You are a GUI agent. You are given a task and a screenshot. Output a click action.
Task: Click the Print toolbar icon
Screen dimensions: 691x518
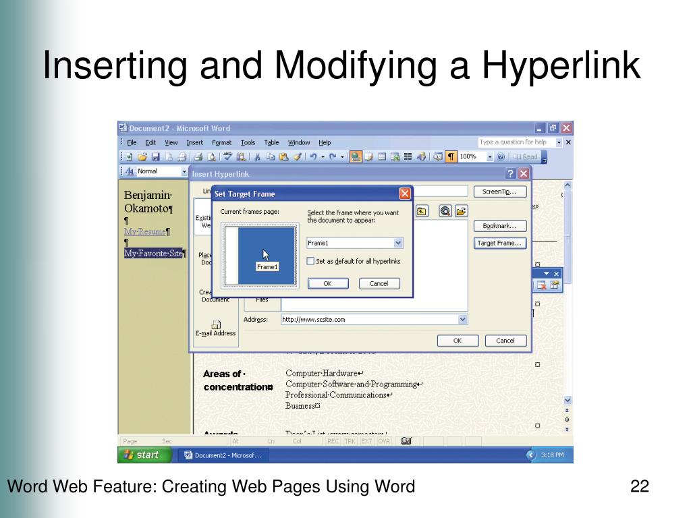(198, 156)
